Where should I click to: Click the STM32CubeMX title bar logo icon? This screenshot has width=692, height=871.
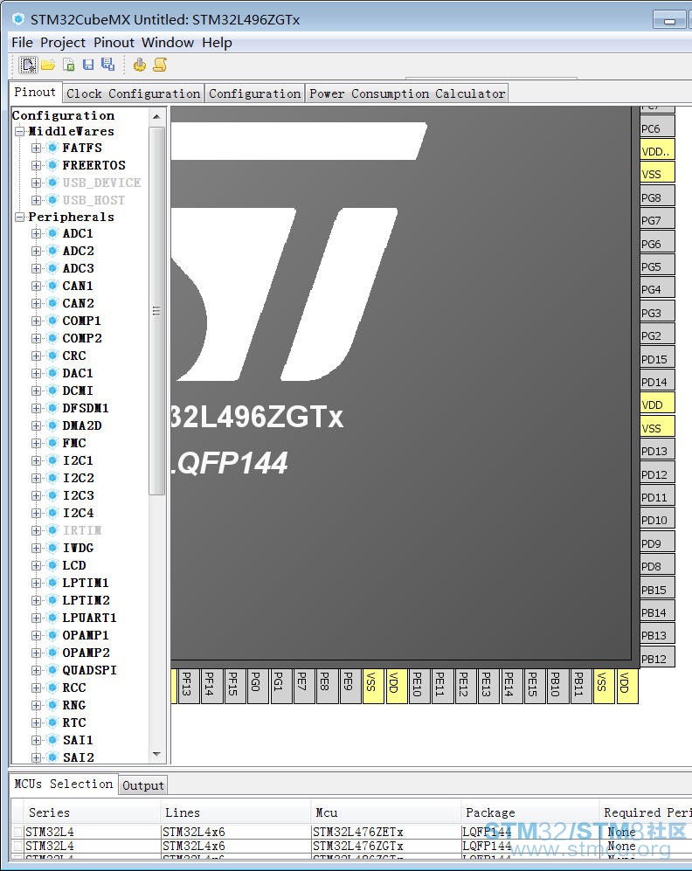point(18,19)
